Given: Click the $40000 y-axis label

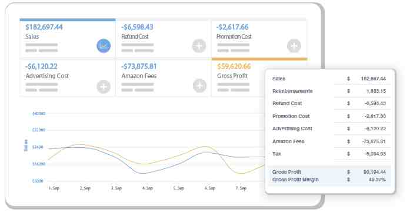Looking at the screenshot, I should pyautogui.click(x=39, y=113).
